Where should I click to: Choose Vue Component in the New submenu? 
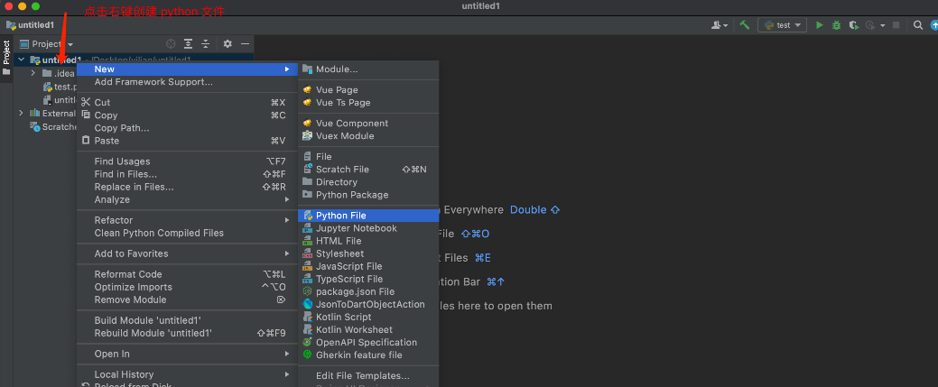[x=368, y=124]
